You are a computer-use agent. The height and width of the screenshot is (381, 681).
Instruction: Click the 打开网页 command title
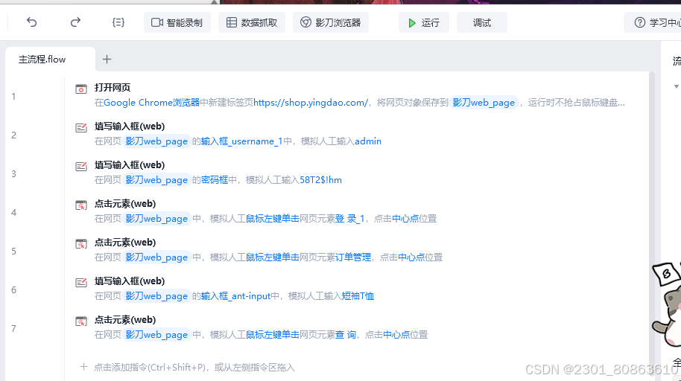pos(113,88)
